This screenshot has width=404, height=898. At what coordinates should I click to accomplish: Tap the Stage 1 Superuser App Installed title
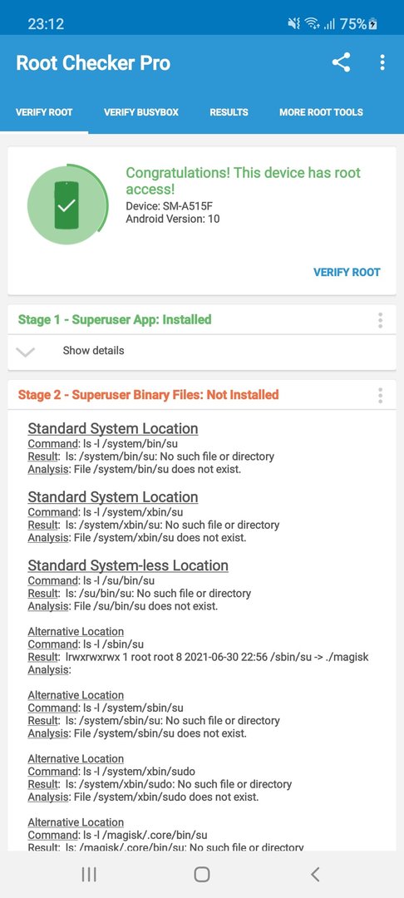pos(115,319)
